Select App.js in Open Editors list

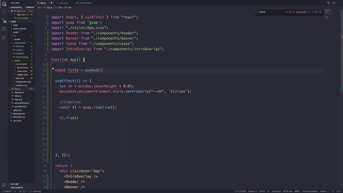(x=21, y=11)
